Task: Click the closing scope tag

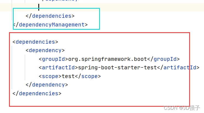Action: 88,76
